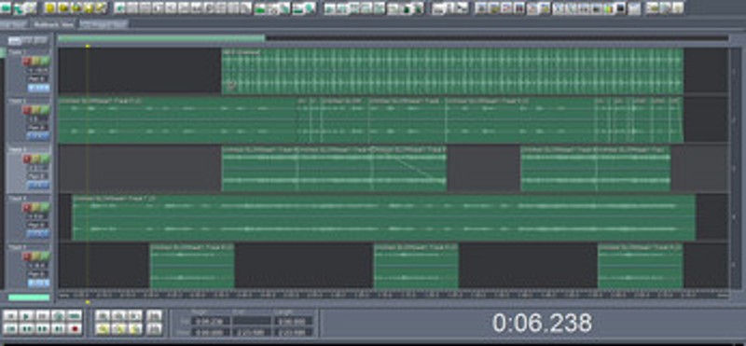
Task: Mute Track 2 with its green M button
Action: pos(45,110)
